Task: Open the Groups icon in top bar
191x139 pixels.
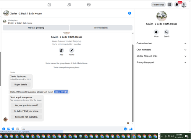Action: point(89,5)
